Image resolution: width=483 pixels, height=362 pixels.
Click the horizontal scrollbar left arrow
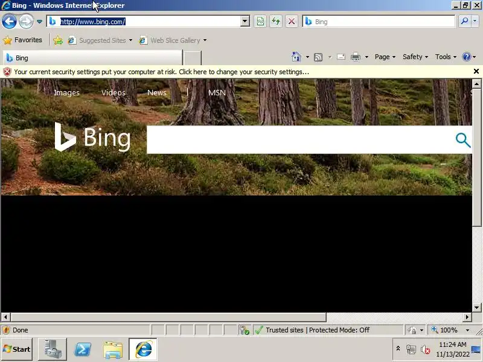pos(5,317)
